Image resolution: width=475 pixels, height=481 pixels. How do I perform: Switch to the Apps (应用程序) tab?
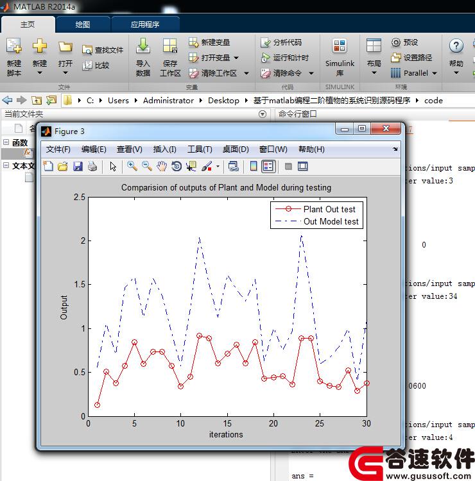145,24
